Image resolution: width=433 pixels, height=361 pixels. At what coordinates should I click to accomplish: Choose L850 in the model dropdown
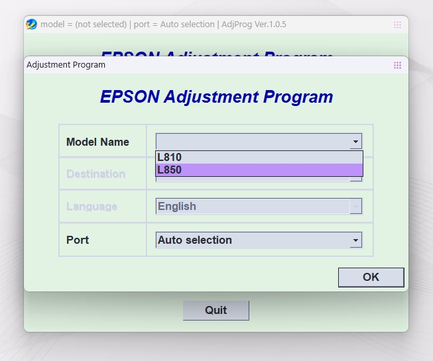(x=259, y=170)
